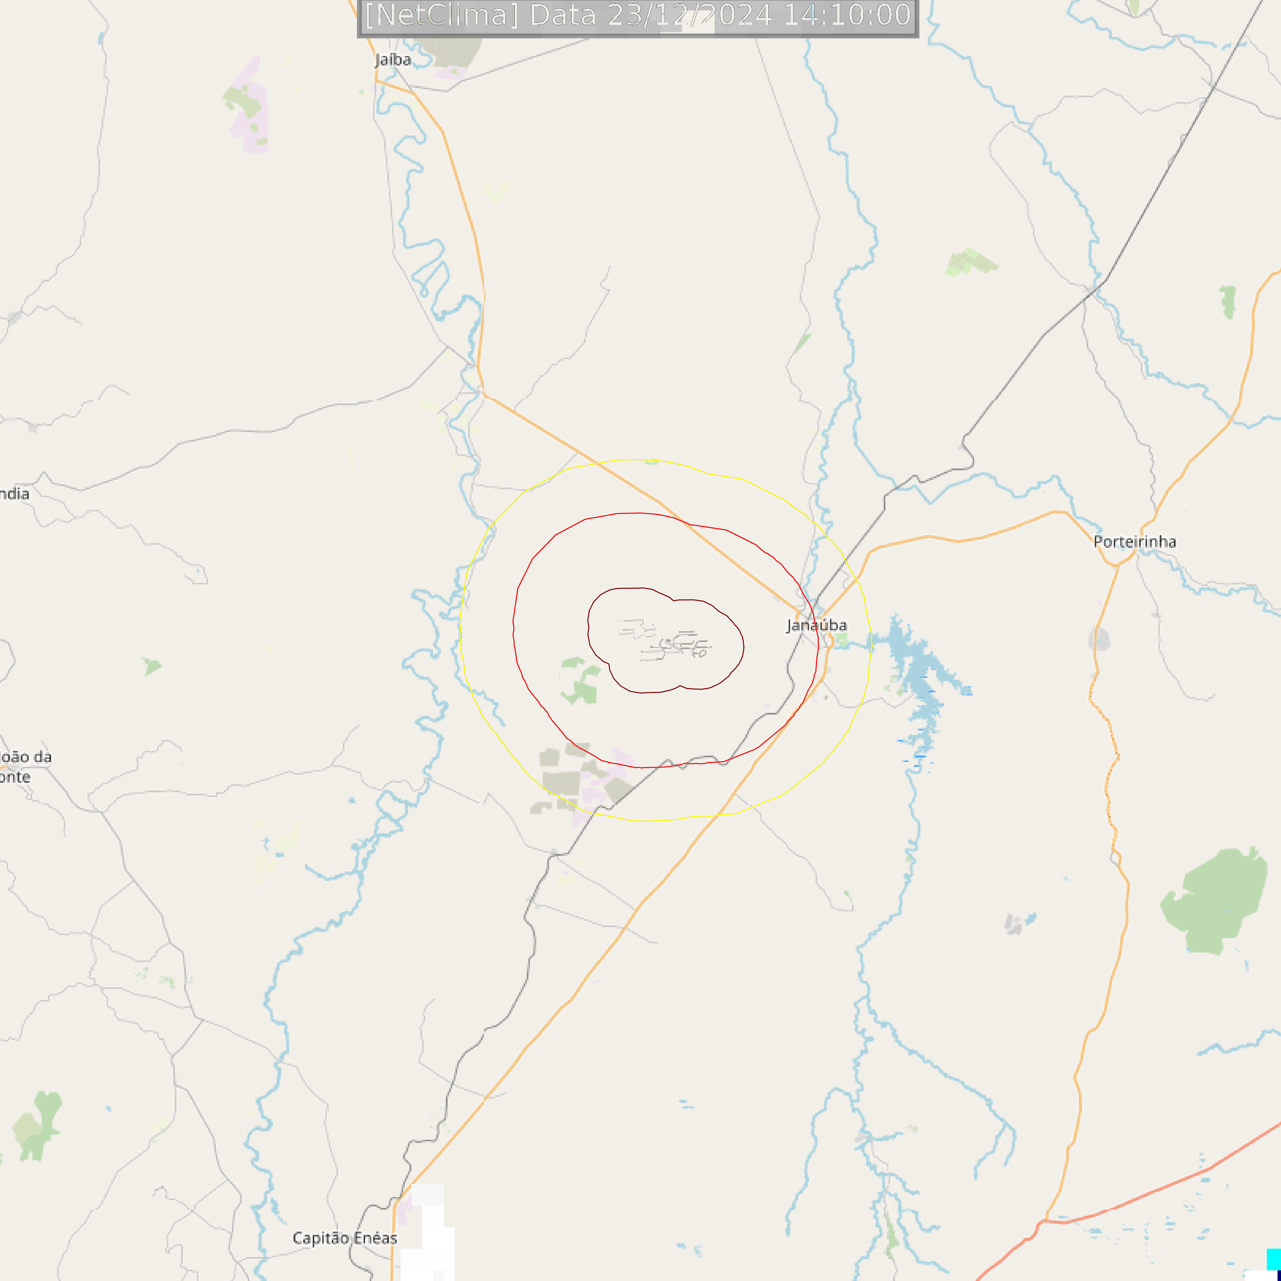The height and width of the screenshot is (1281, 1281).
Task: Click the gray lake west of Porteirinha road
Action: pyautogui.click(x=1099, y=640)
